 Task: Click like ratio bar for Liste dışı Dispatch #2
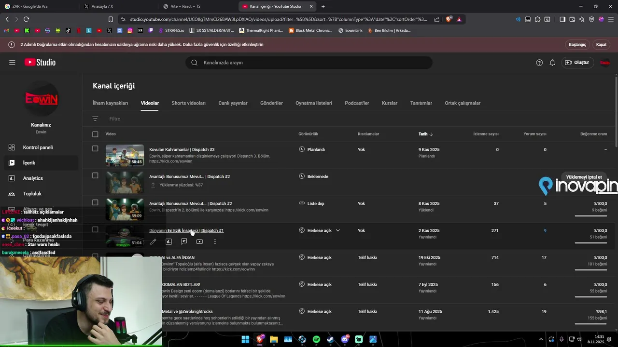tap(591, 216)
